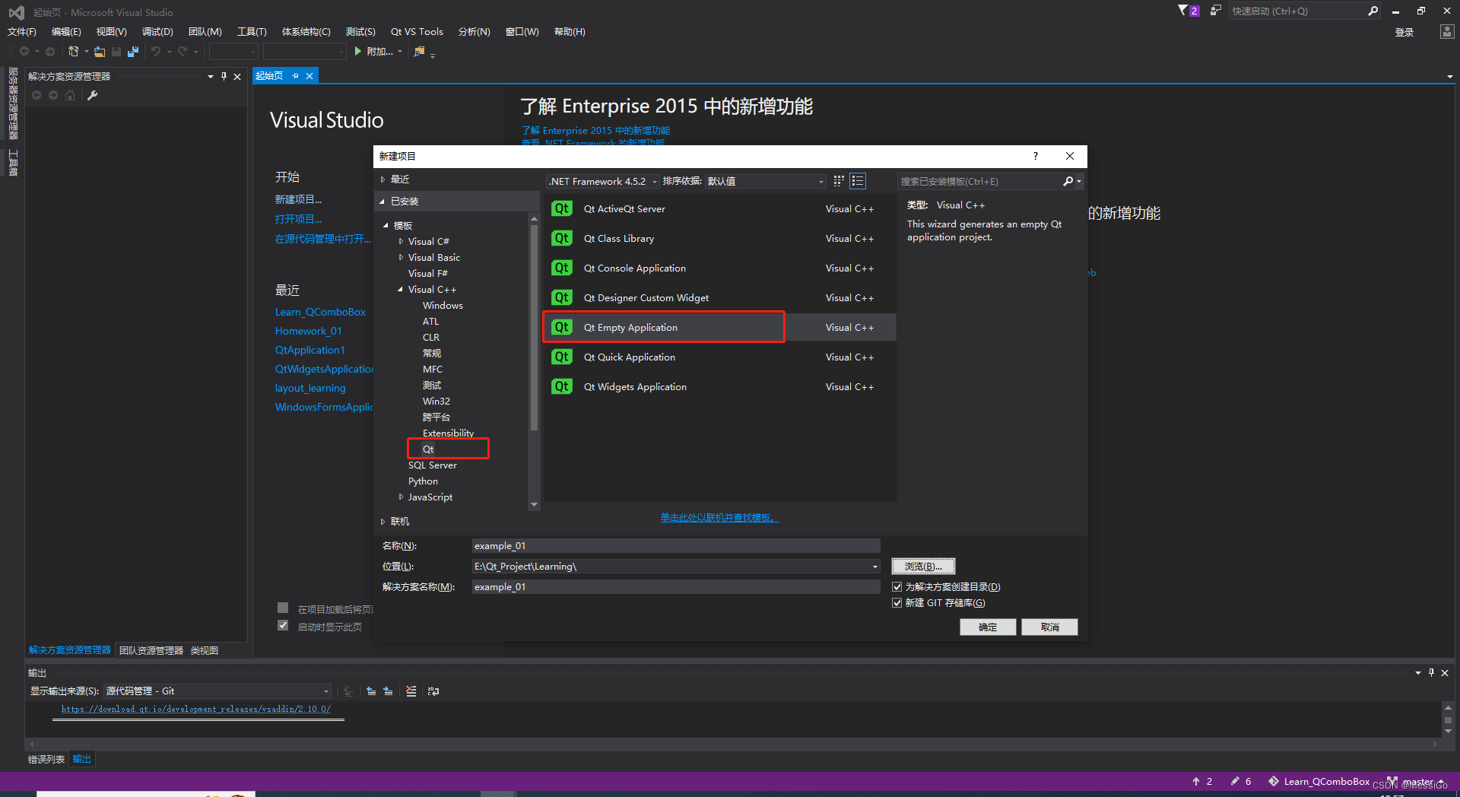This screenshot has height=797, width=1460.
Task: Click the template search magnifier icon
Action: pos(1068,181)
